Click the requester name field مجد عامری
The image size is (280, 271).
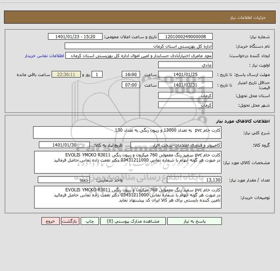pyautogui.click(x=139, y=55)
